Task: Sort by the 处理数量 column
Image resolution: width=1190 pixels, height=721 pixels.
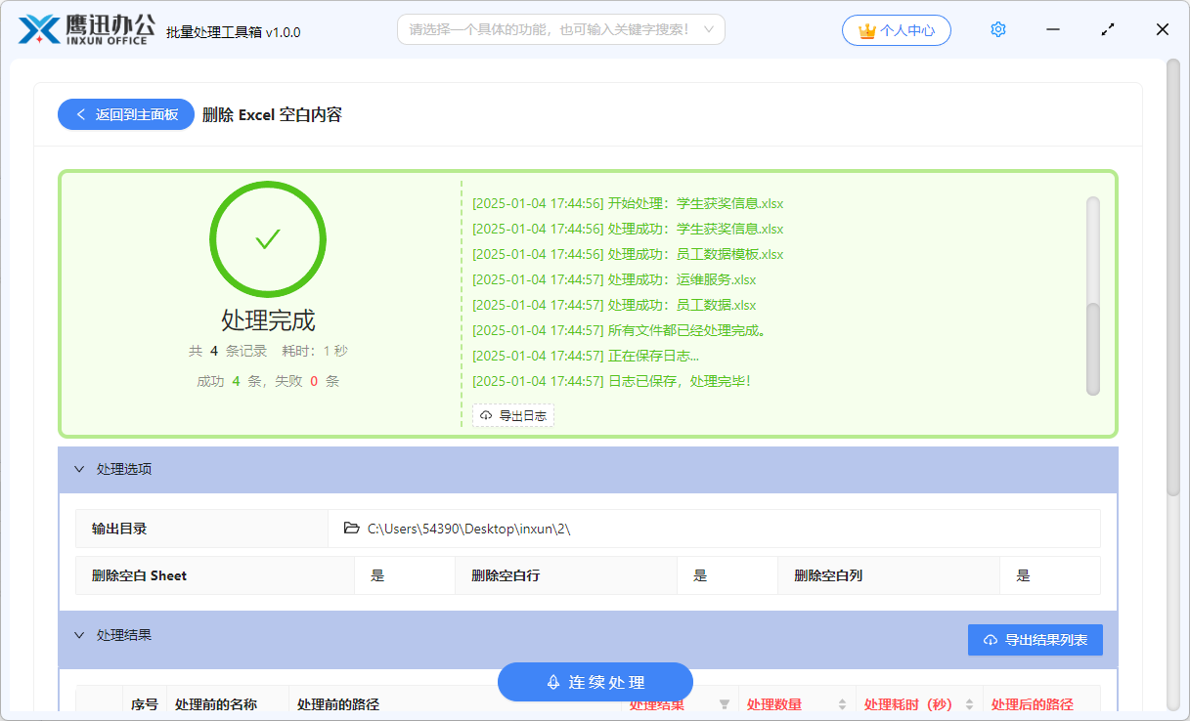Action: coord(840,703)
